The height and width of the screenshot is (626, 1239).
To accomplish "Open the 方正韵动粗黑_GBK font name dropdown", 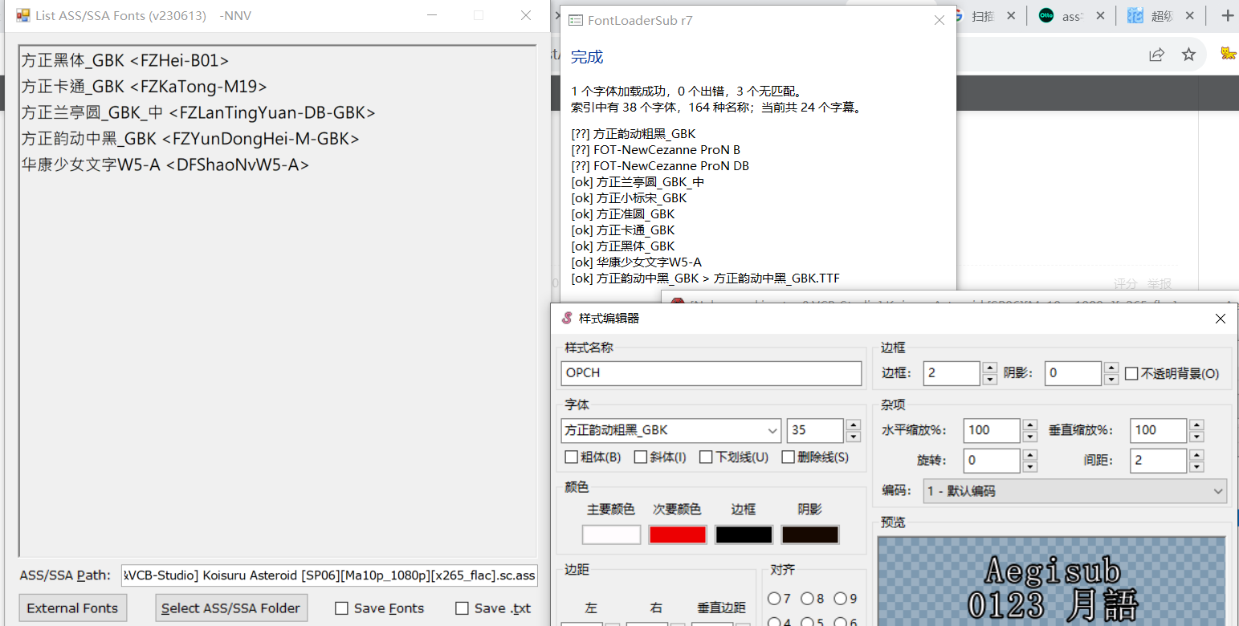I will coord(772,430).
